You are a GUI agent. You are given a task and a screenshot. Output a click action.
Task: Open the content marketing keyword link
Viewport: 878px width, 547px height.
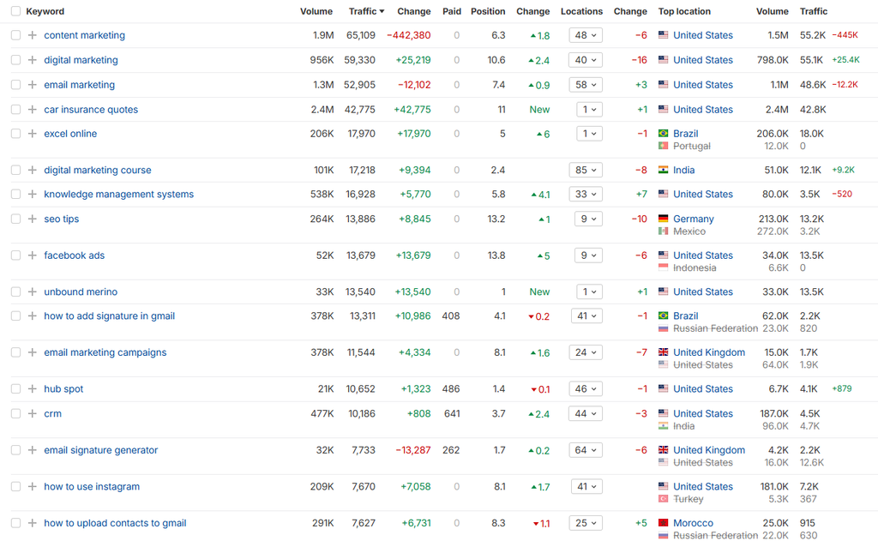pyautogui.click(x=85, y=35)
